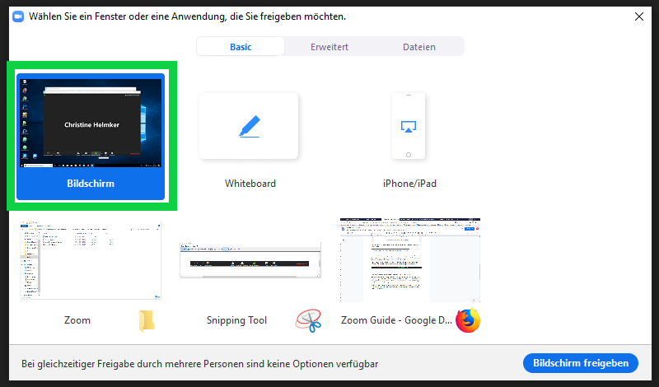Click the Bildschirm label under the preview
The height and width of the screenshot is (387, 659).
point(91,184)
